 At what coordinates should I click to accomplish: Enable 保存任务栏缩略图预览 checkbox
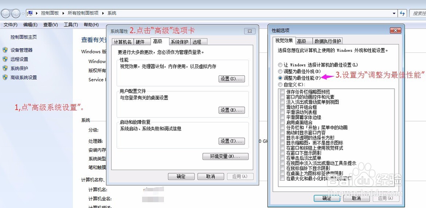pyautogui.click(x=282, y=92)
